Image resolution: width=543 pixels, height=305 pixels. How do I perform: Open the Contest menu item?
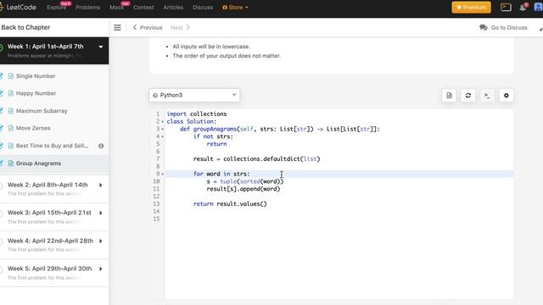coord(143,8)
